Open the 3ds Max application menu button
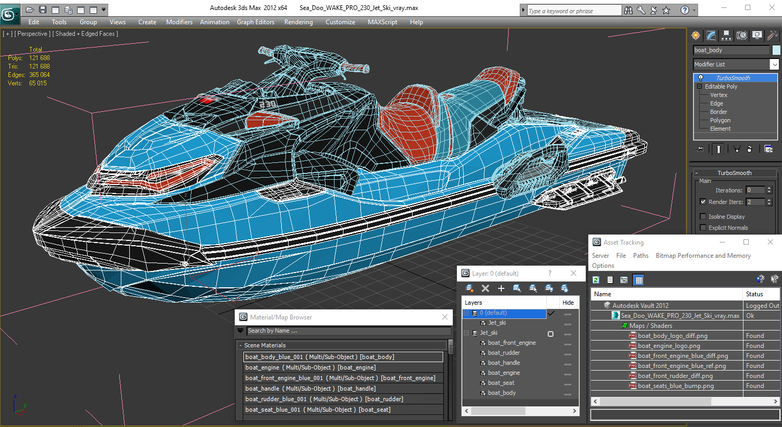 (x=10, y=14)
